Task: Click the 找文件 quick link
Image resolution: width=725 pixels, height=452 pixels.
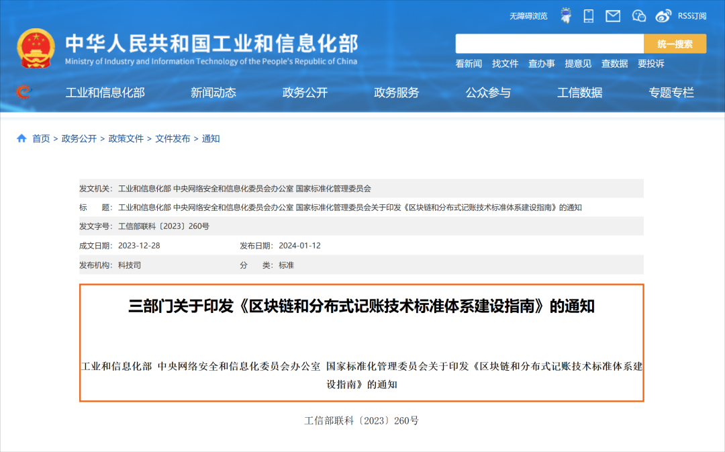Action: (505, 64)
